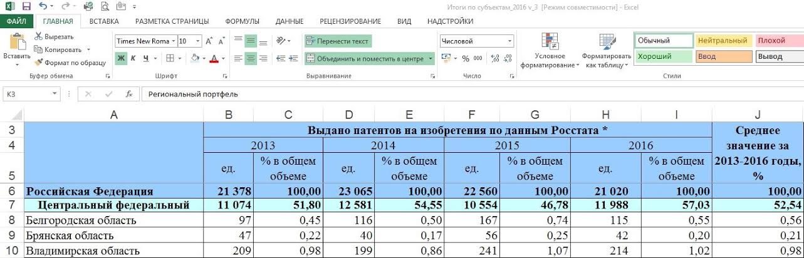Viewport: 804px width, 258px height.
Task: Apply the Нейтральный cell style
Action: coord(722,41)
